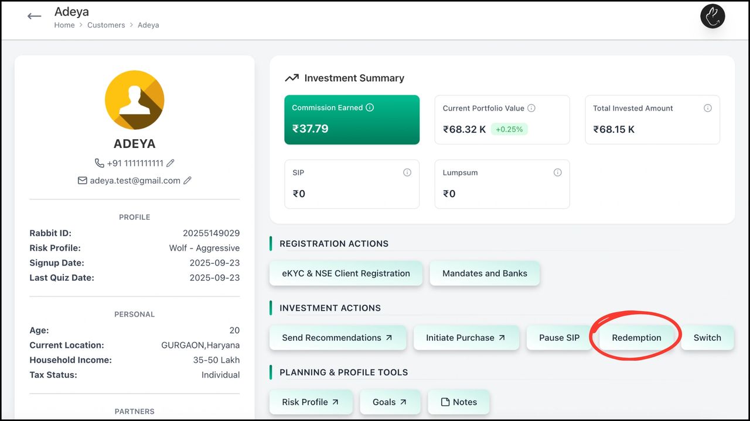750x421 pixels.
Task: Open the user avatar in top right
Action: (x=712, y=16)
